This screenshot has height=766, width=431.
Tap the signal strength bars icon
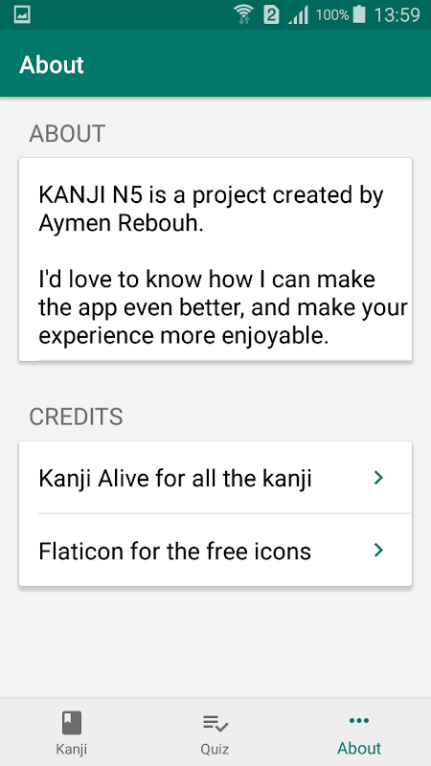299,15
